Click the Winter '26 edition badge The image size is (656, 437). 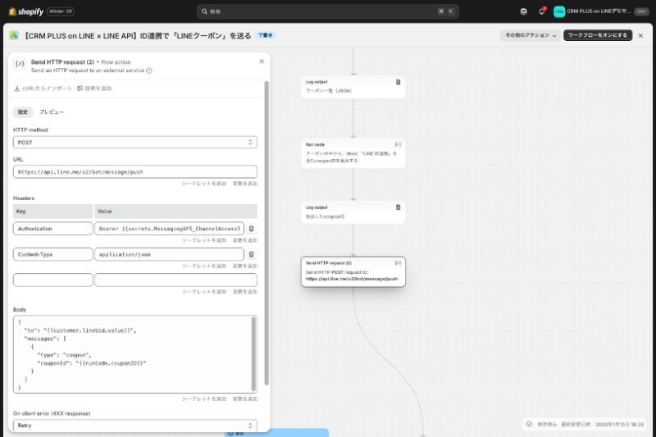61,11
